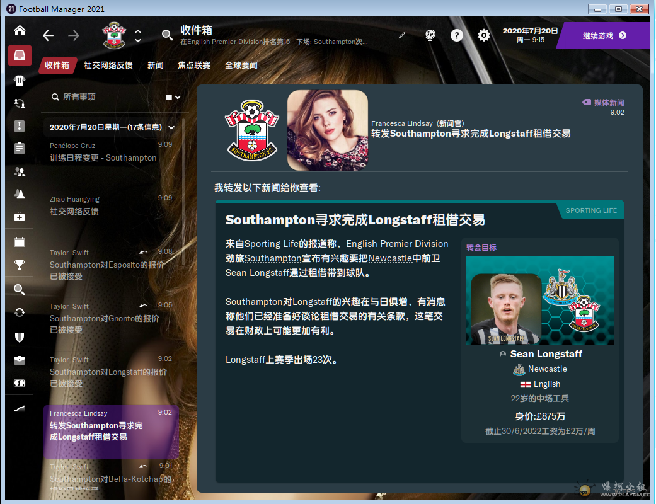Expand the club switcher up-down arrows

point(138,36)
